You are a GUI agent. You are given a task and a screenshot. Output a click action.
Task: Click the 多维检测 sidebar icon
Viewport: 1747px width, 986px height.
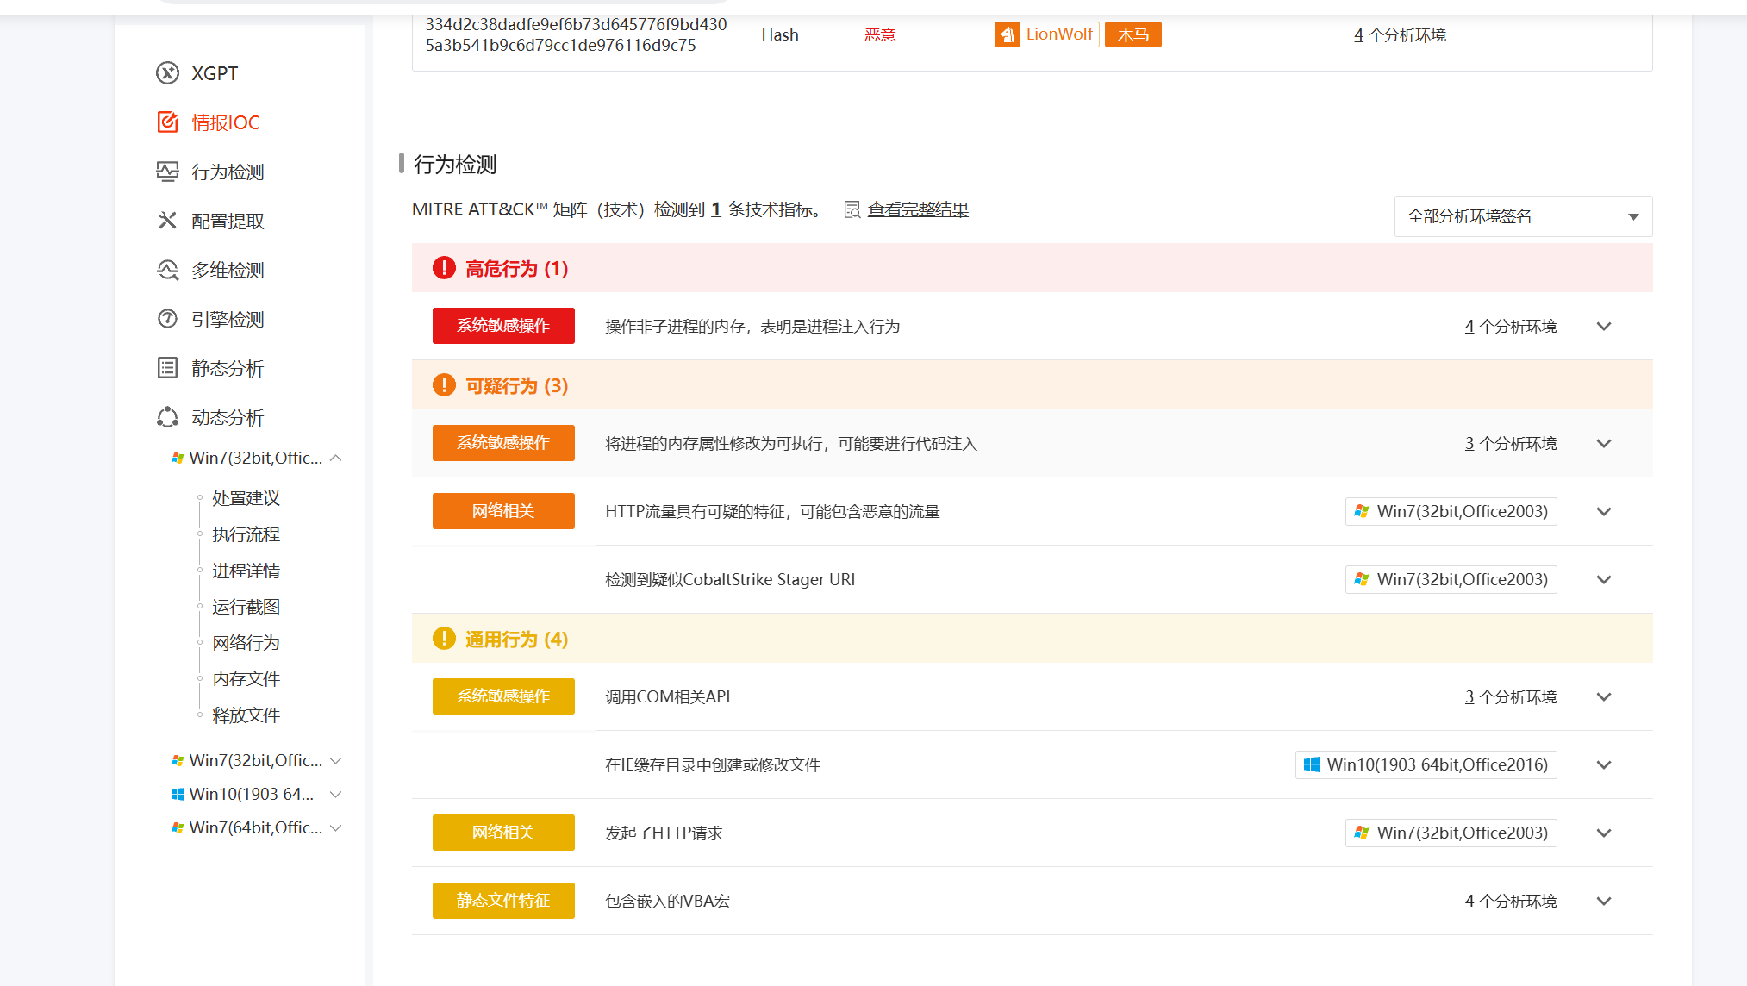click(167, 270)
